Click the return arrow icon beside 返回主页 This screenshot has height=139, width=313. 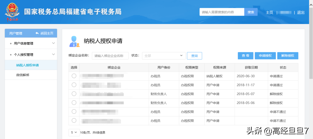pos(37,33)
